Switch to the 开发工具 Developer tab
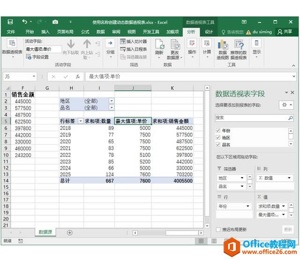300x260 pixels. pyautogui.click(x=151, y=32)
